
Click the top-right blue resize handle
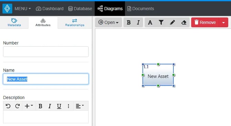(x=174, y=64)
